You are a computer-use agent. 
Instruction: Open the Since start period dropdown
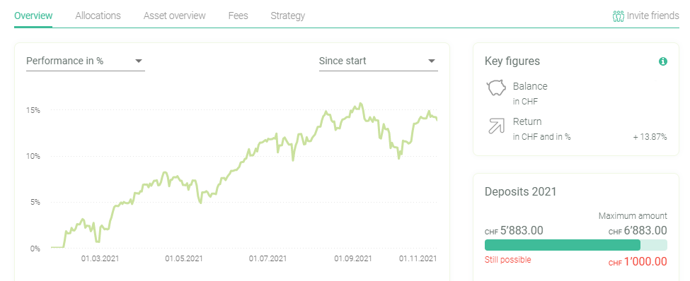coord(379,61)
